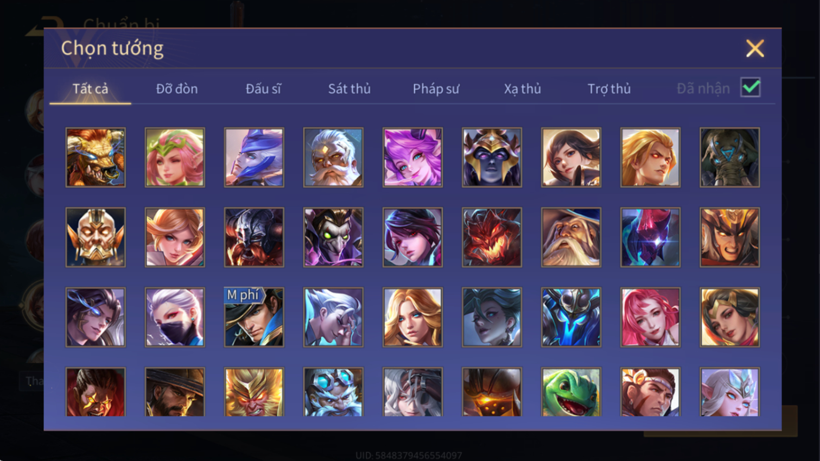Image resolution: width=820 pixels, height=461 pixels.
Task: Select the Tất cả tab
Action: (90, 89)
